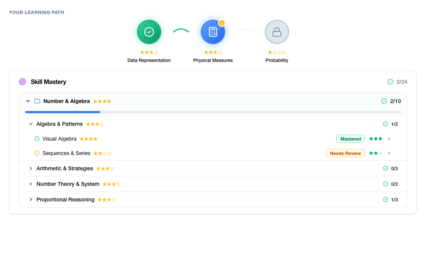The height and width of the screenshot is (266, 426).
Task: Collapse the Number & Algebra category
Action: (28, 101)
